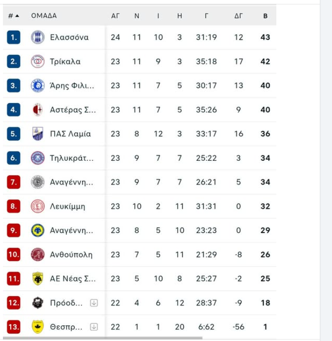Sort by the ΔΓ goal difference header

[x=238, y=16]
